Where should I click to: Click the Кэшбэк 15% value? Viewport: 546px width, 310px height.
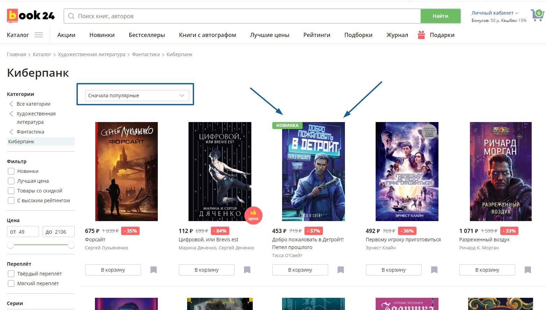pos(522,21)
